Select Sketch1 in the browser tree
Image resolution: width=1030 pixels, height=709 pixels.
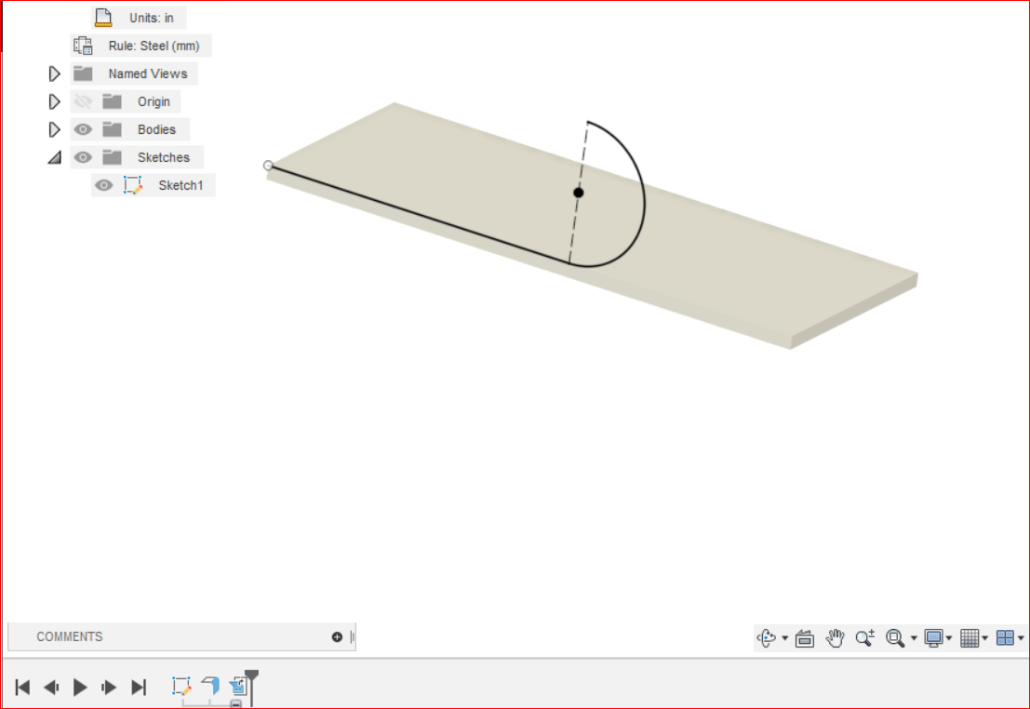coord(181,185)
